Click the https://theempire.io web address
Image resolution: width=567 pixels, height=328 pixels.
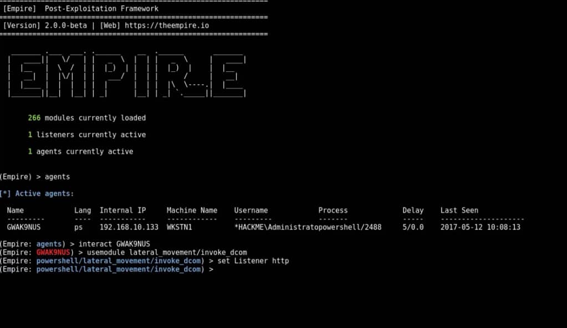[167, 25]
